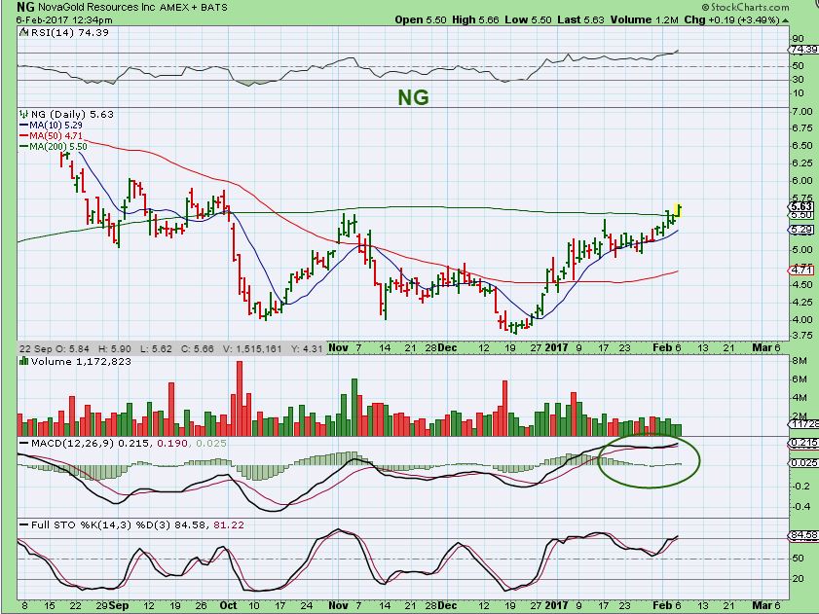
Task: Click the MACD(12,26,9) indicator label
Action: click(73, 444)
